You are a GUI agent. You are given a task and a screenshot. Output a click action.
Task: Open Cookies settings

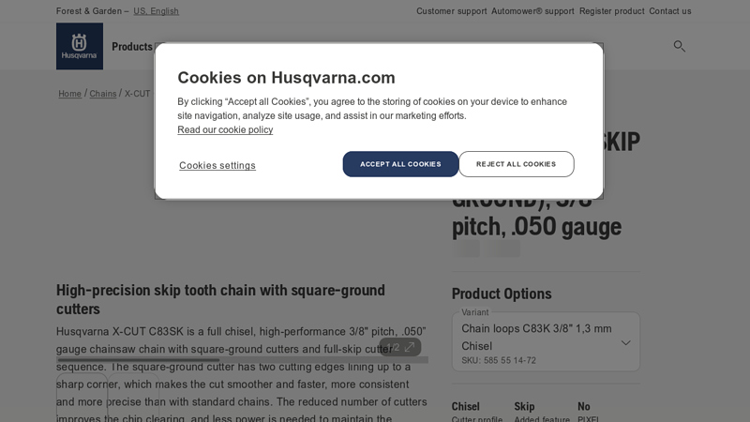coord(217,165)
